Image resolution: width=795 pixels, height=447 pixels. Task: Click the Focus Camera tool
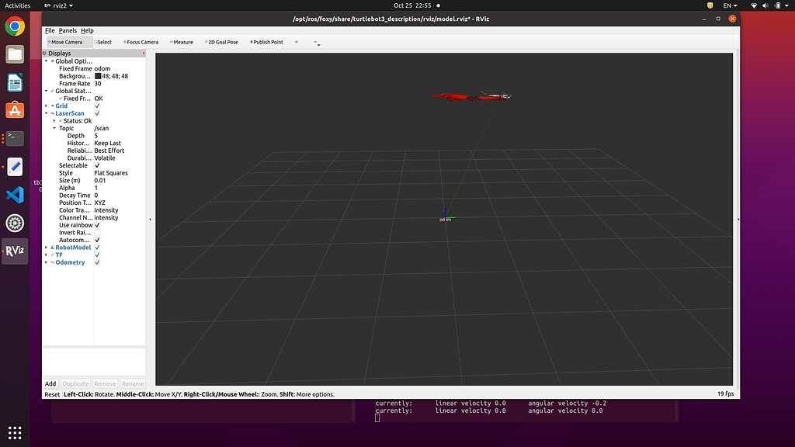[x=141, y=42]
